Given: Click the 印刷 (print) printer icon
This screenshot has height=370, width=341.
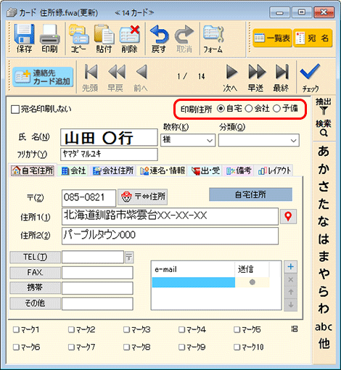Looking at the screenshot, I should click(x=49, y=34).
